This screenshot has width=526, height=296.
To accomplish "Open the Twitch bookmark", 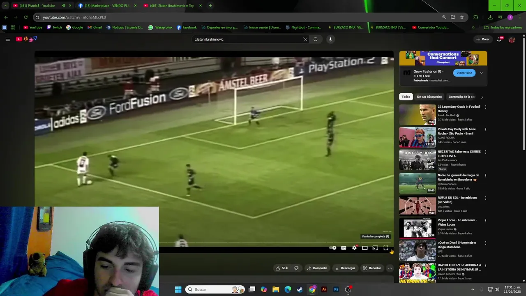I will point(54,28).
